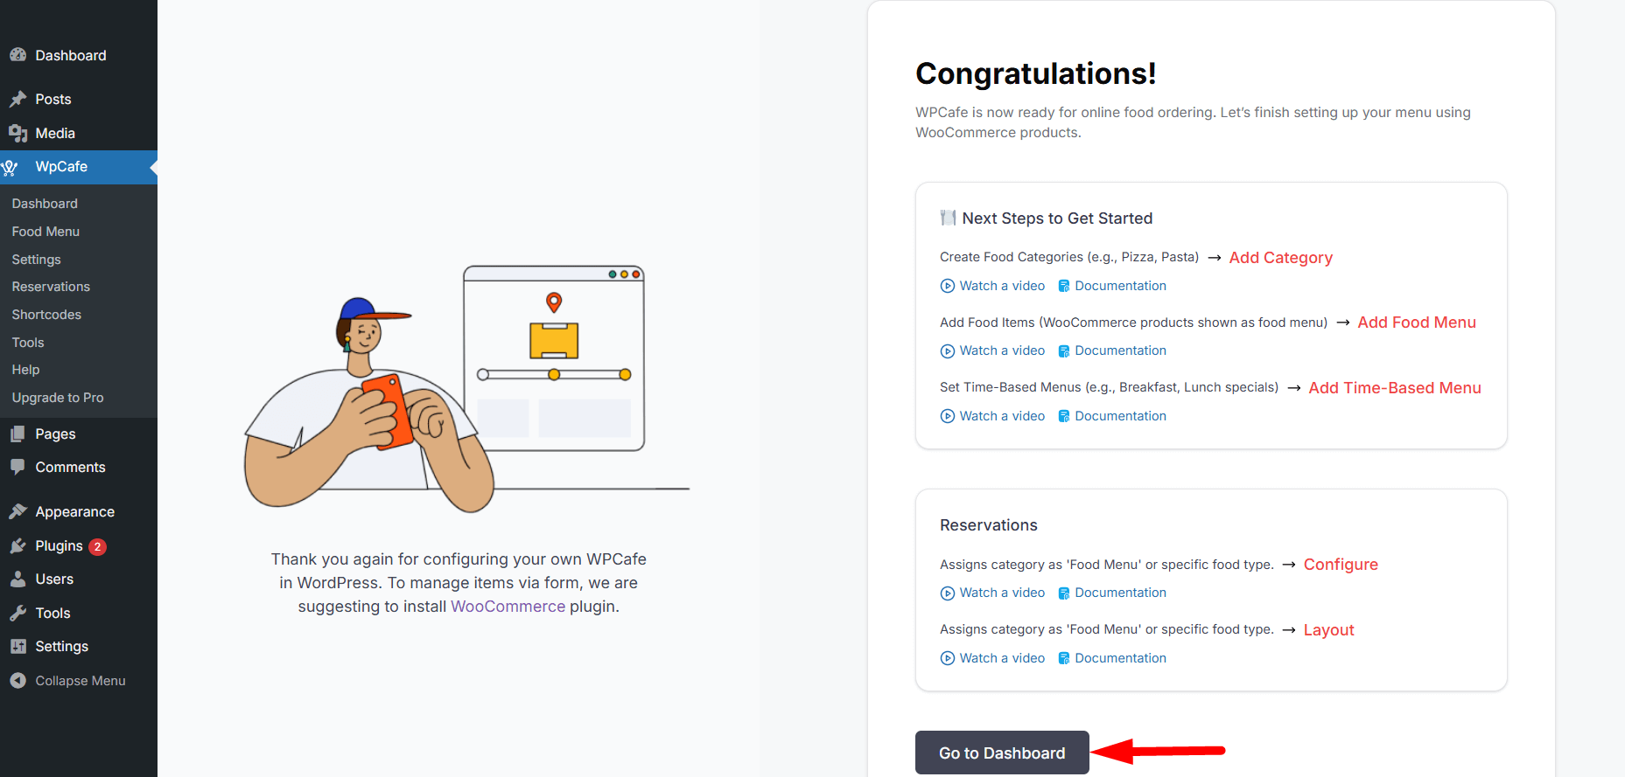Click the Media library icon

[x=18, y=133]
